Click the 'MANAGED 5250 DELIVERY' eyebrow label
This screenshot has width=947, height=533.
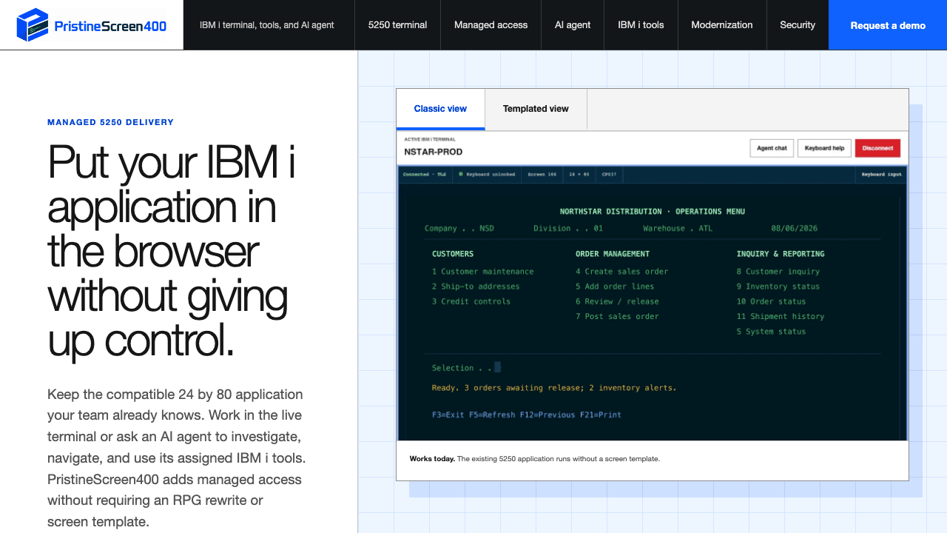110,122
